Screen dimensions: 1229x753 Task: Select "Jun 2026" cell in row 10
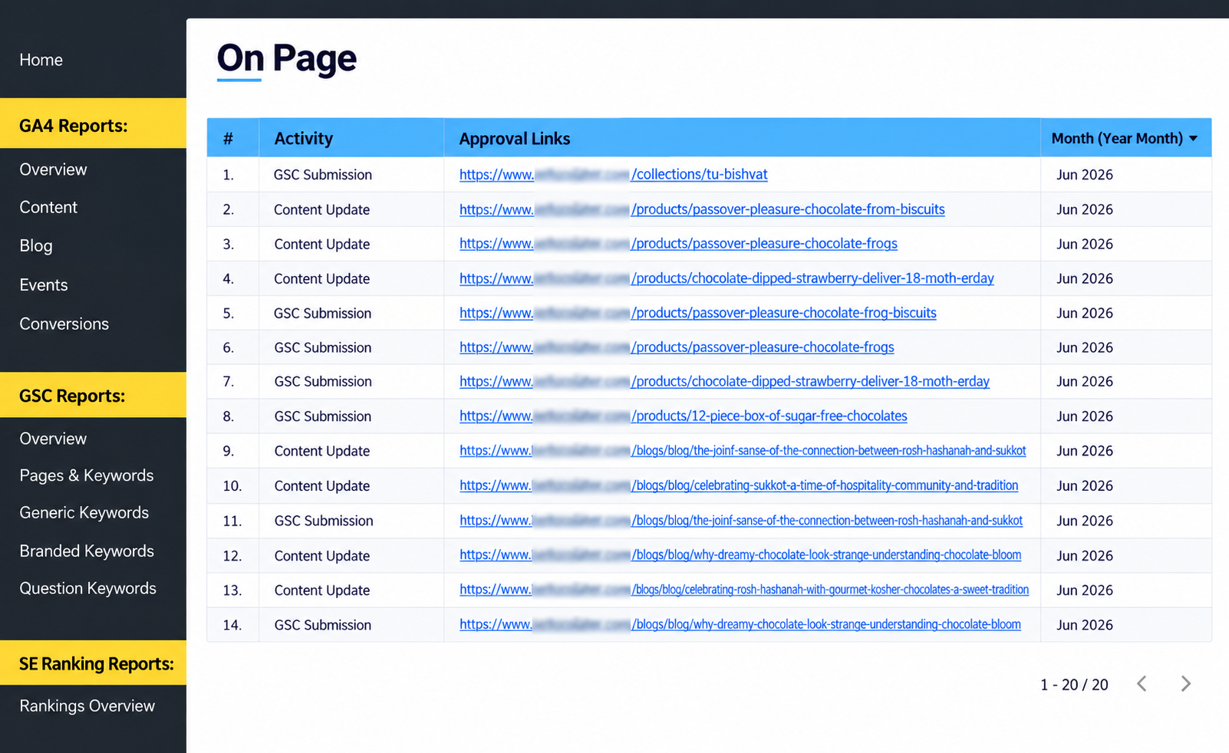point(1085,486)
